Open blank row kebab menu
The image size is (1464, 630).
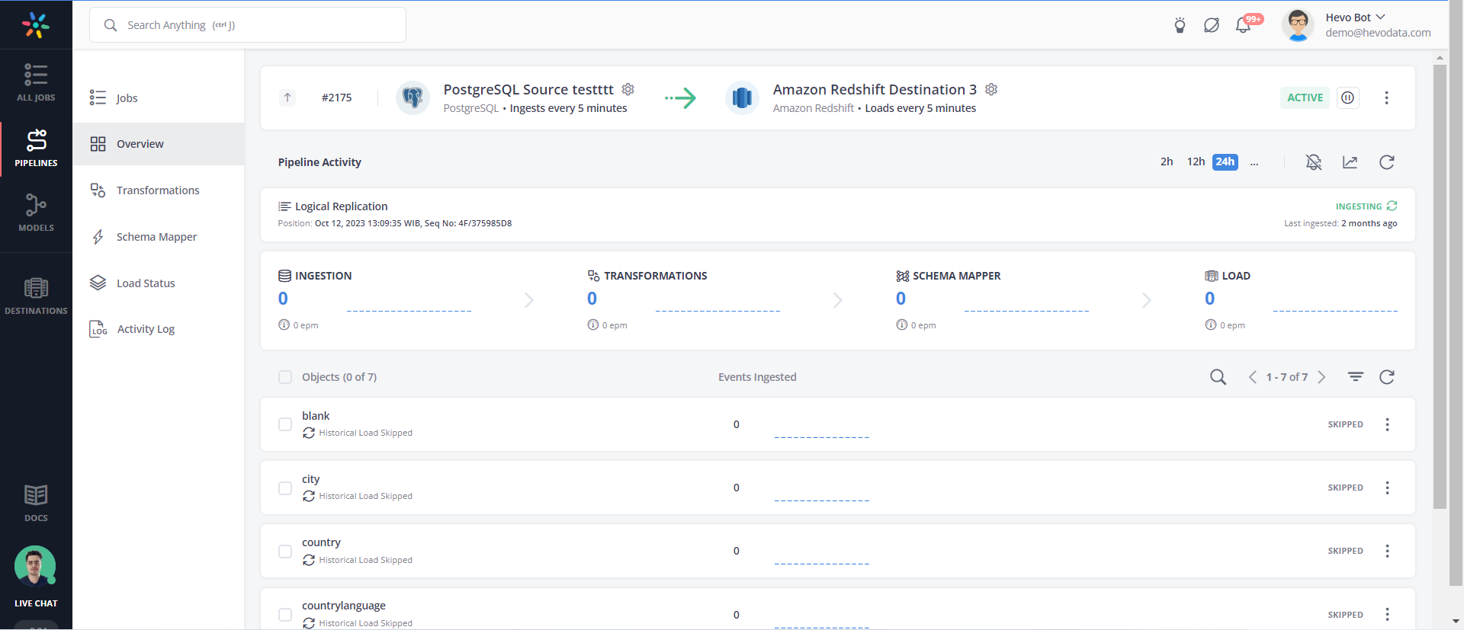pos(1387,424)
